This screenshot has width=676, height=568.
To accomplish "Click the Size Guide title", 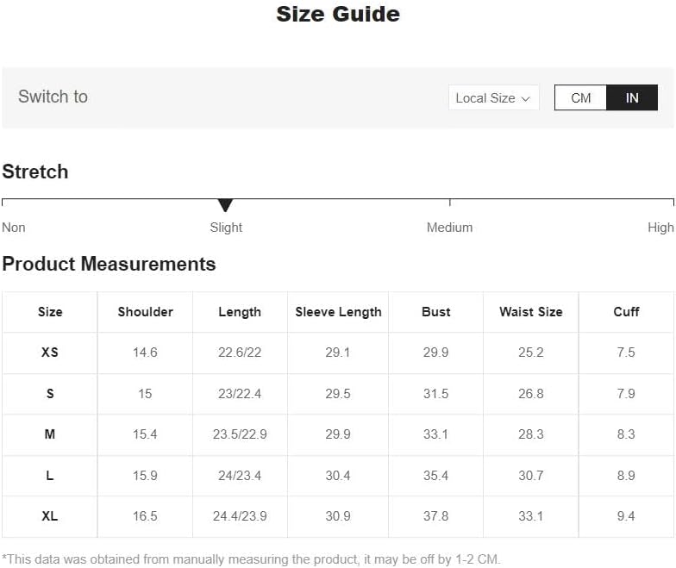I will coord(338,14).
